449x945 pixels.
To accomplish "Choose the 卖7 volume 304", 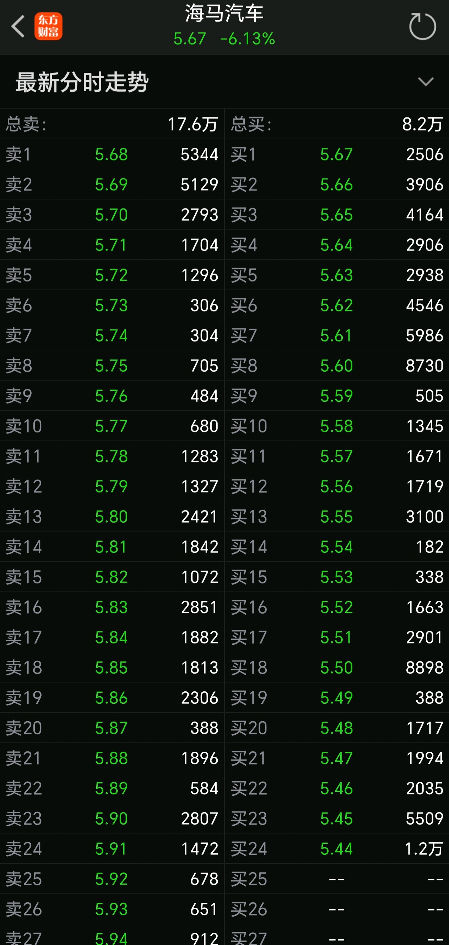I will tap(204, 335).
